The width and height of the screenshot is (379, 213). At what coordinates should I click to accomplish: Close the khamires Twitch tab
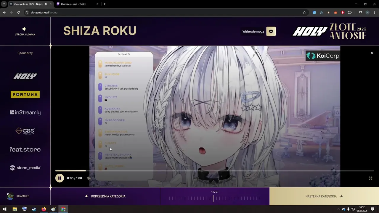point(98,4)
